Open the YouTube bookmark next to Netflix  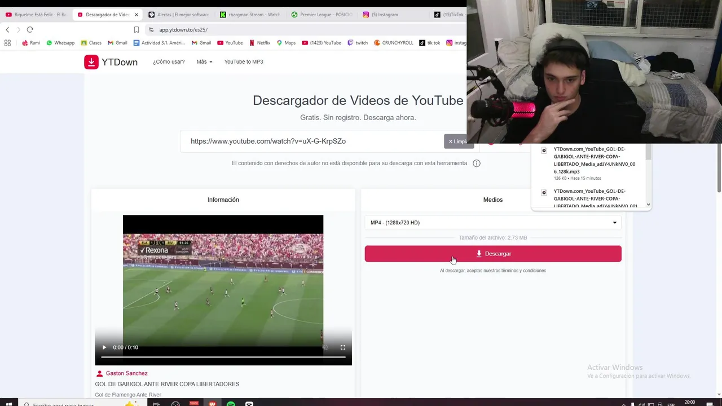[230, 43]
